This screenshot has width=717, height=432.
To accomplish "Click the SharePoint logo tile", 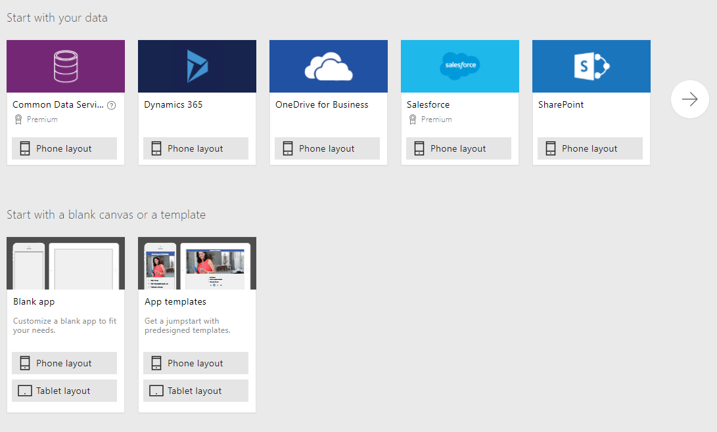I will 591,66.
